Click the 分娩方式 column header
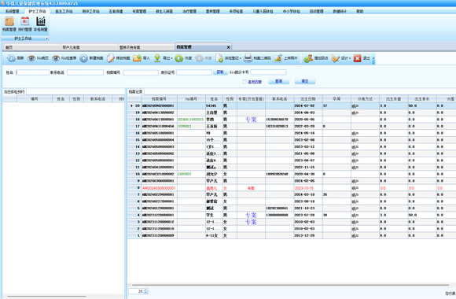 (x=365, y=99)
